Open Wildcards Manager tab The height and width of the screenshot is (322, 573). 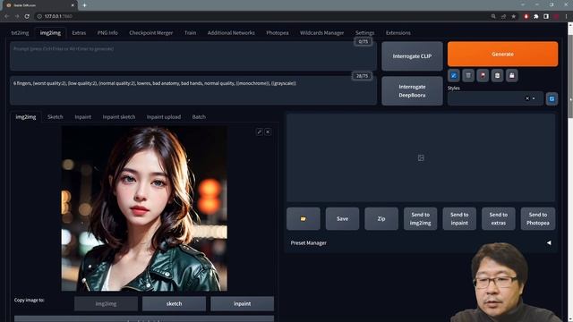point(321,32)
